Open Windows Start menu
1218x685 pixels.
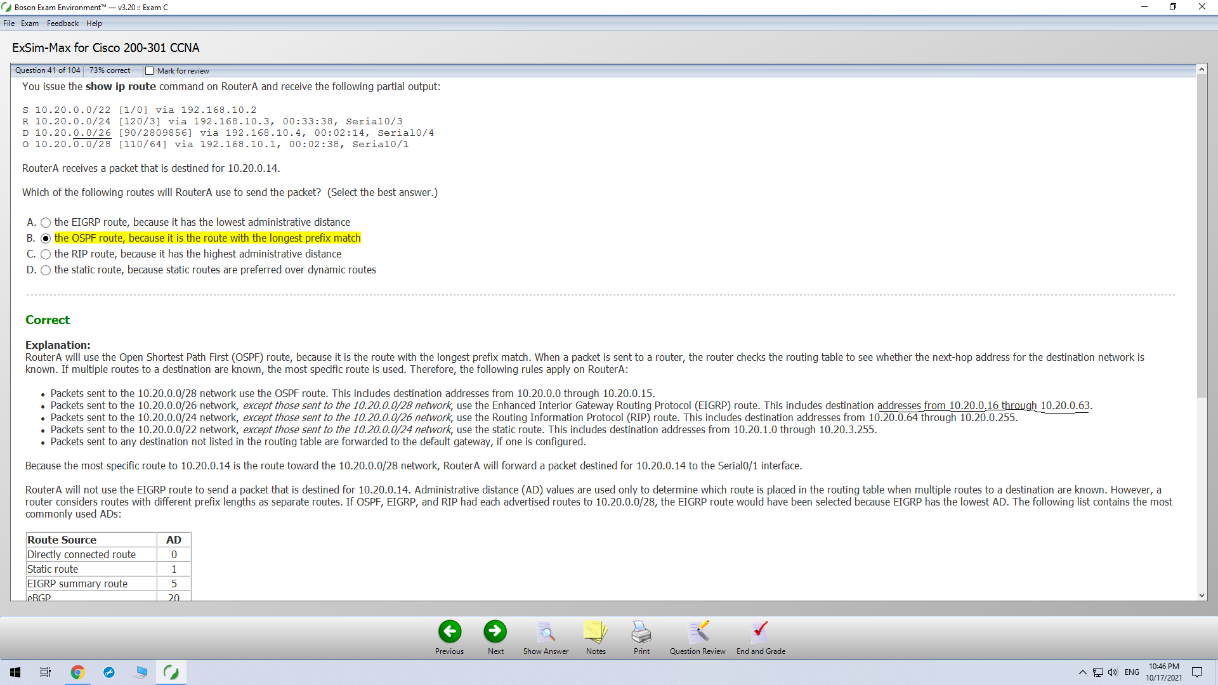15,672
